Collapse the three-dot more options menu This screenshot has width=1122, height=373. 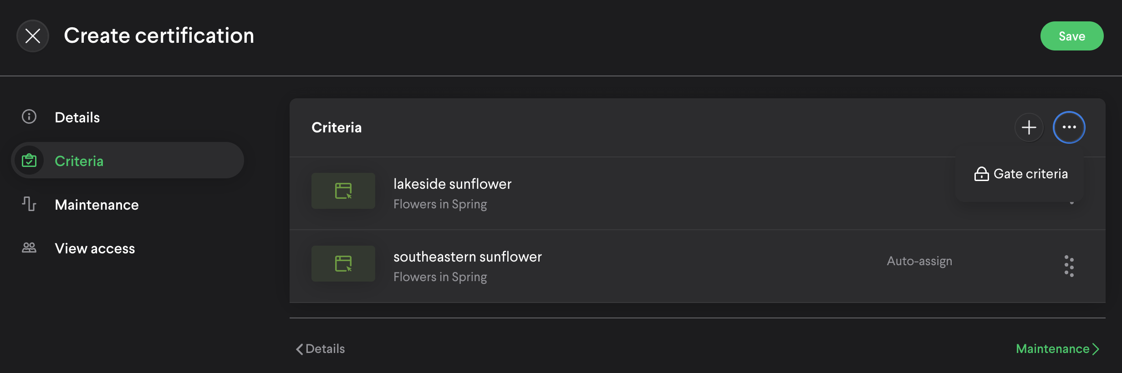[x=1069, y=127]
